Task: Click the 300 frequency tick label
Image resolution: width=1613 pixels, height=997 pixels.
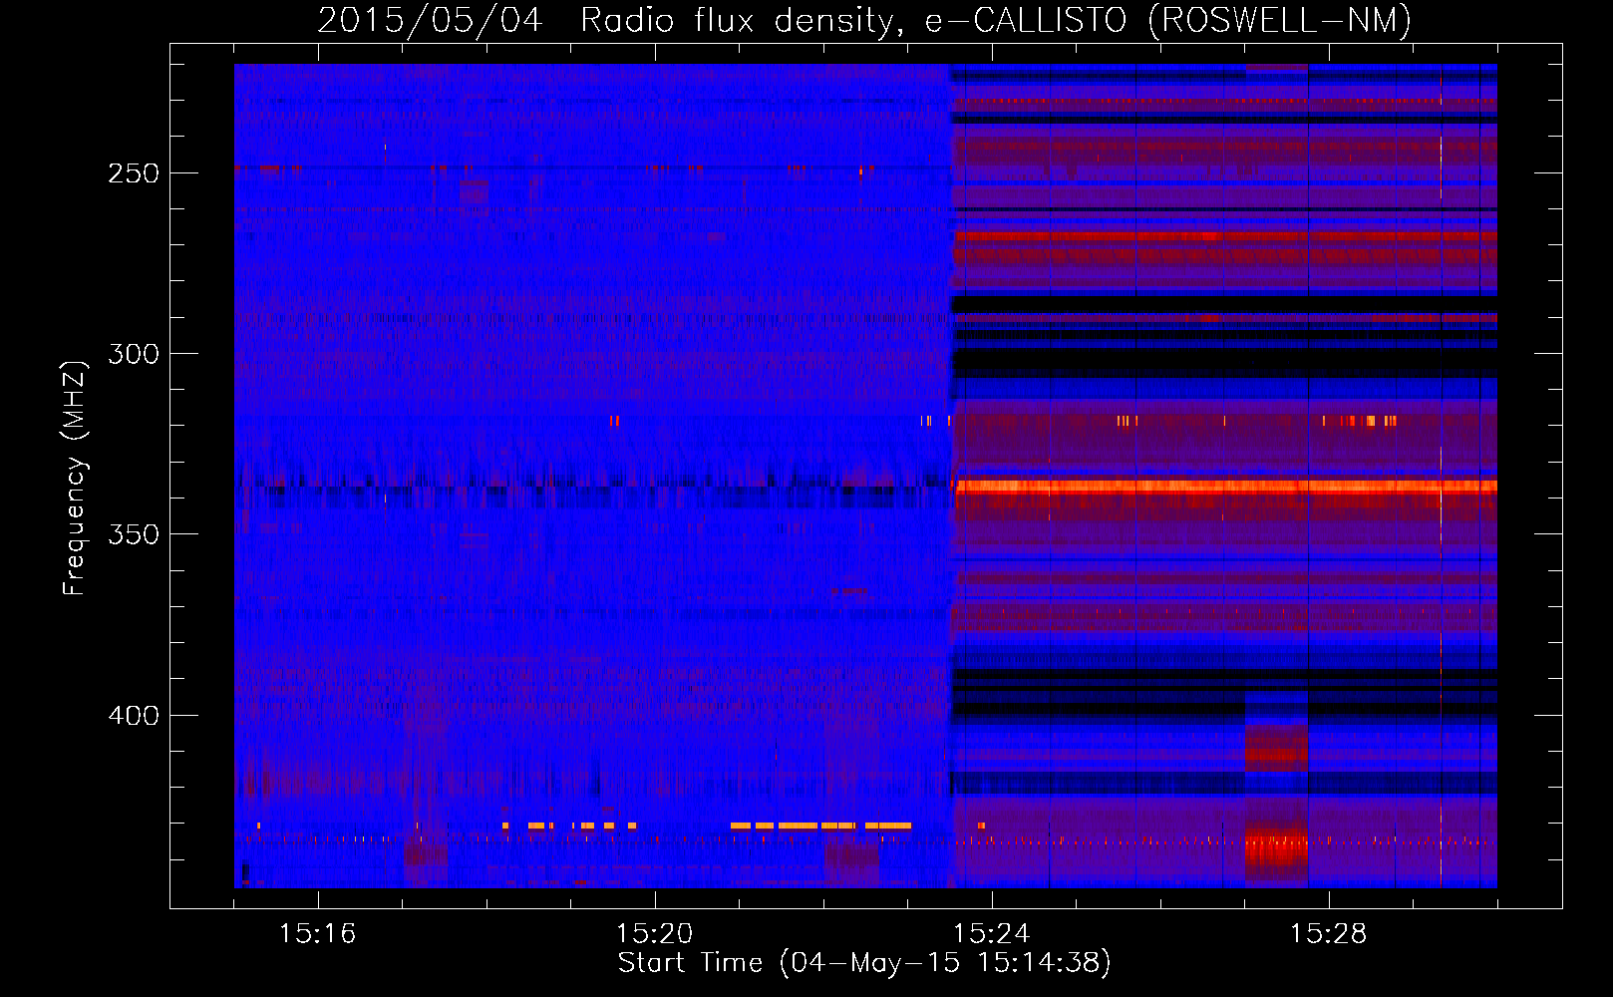Action: click(134, 354)
